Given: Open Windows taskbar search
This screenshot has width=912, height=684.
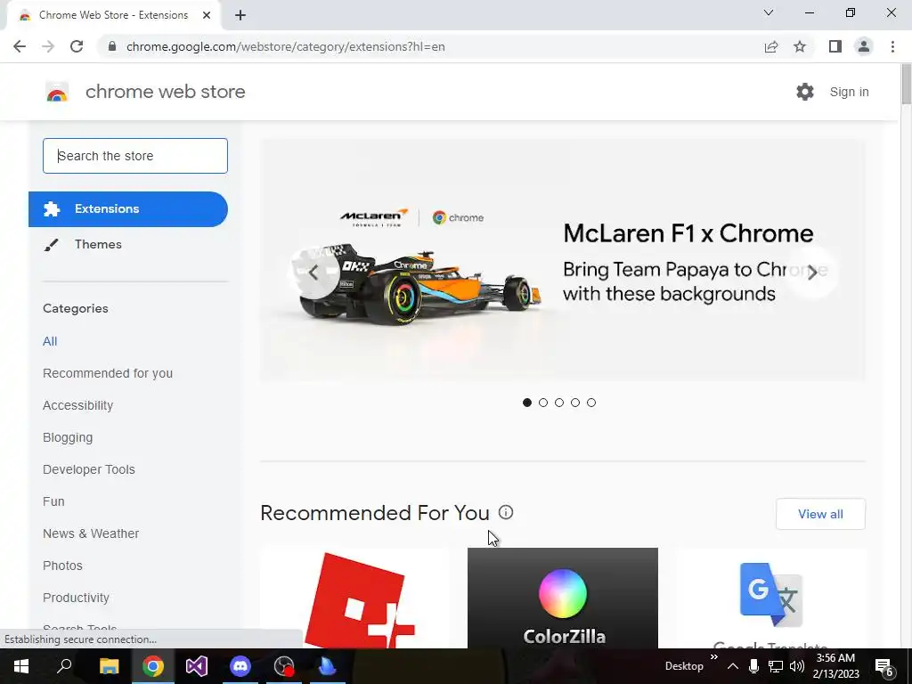Looking at the screenshot, I should pyautogui.click(x=64, y=666).
